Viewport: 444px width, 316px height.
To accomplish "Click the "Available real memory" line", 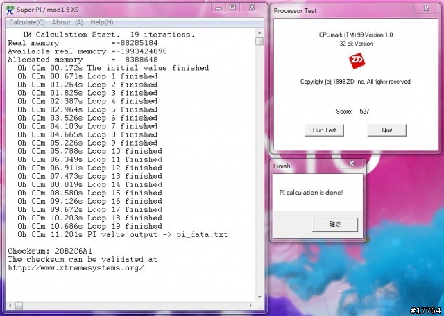I will (87, 51).
